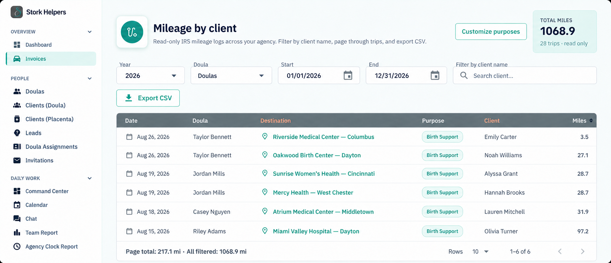611x263 pixels.
Task: Click the Customize purposes button
Action: coord(491,32)
